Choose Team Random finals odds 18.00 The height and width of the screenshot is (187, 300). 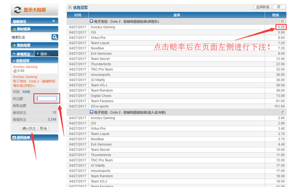[280, 176]
